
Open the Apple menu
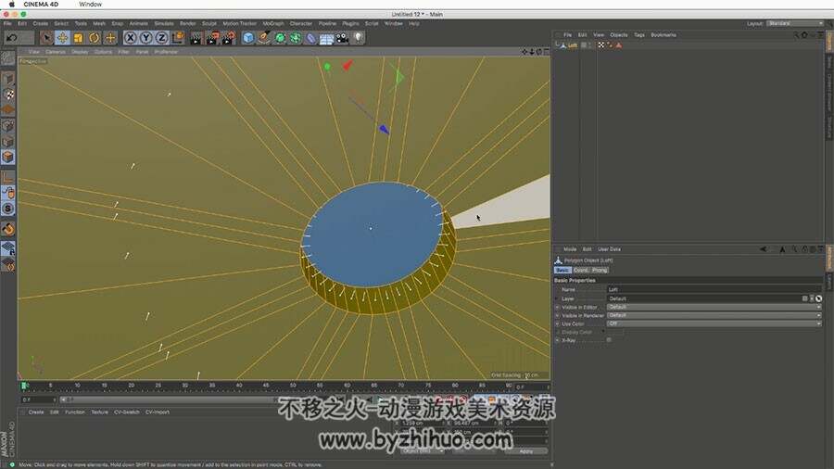coord(12,5)
